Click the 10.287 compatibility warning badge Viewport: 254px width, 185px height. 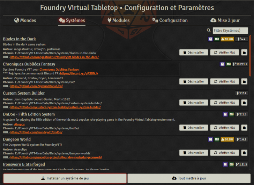pos(227,139)
